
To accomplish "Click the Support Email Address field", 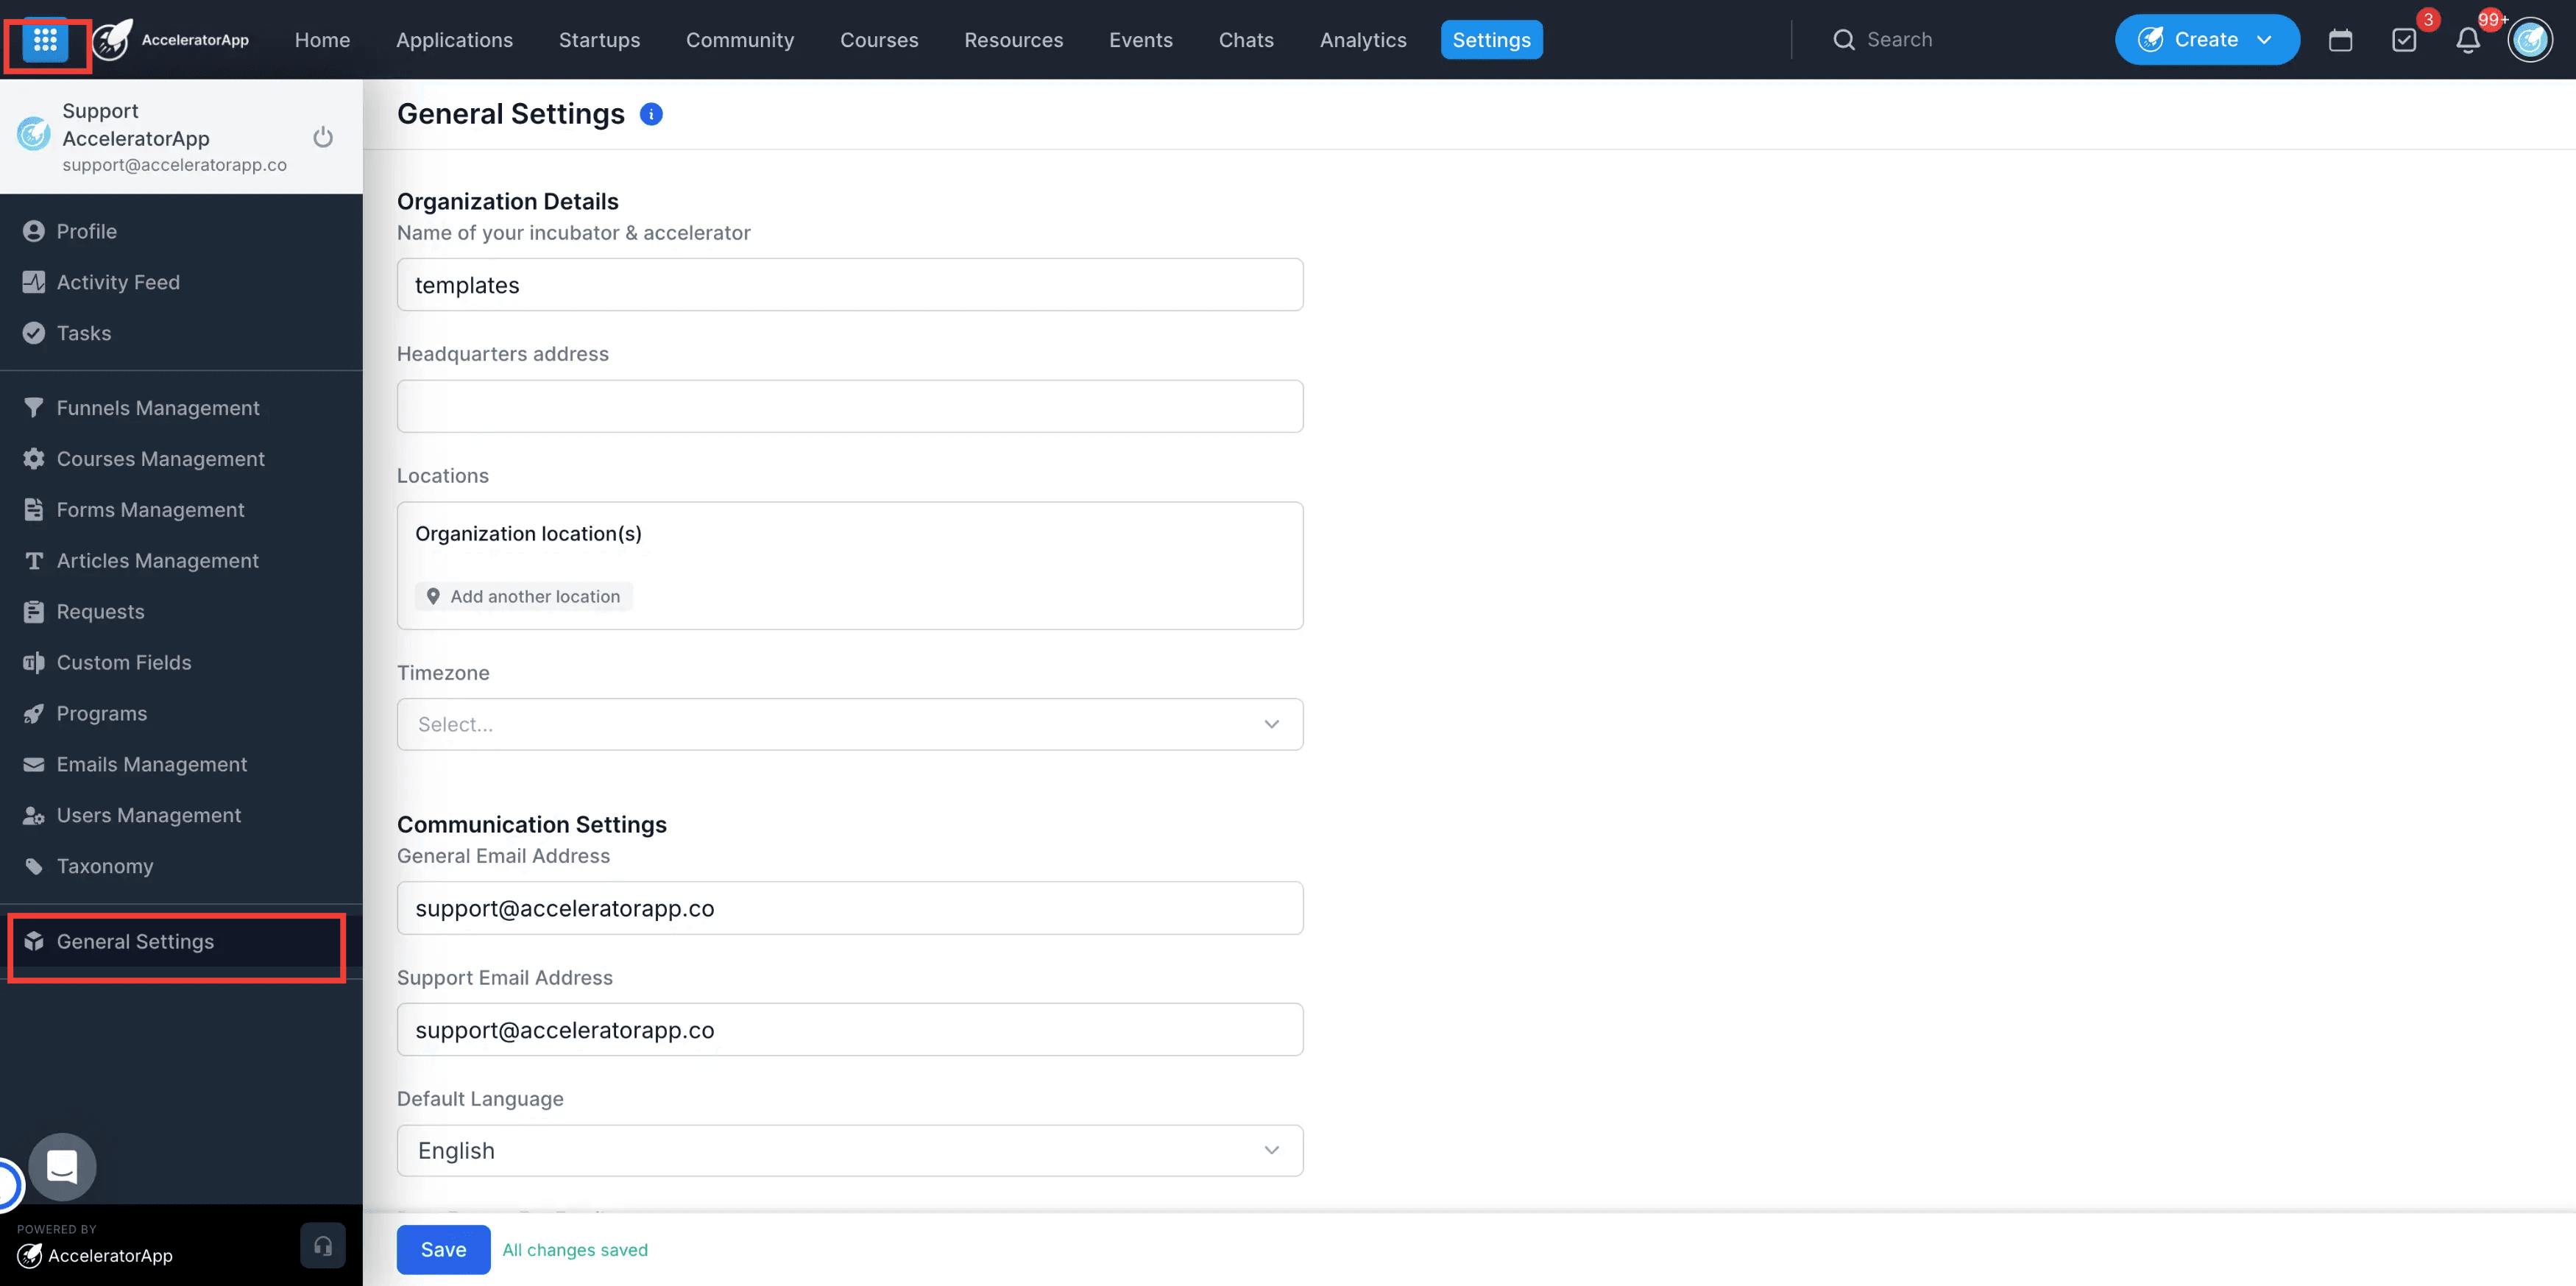I will (x=850, y=1030).
